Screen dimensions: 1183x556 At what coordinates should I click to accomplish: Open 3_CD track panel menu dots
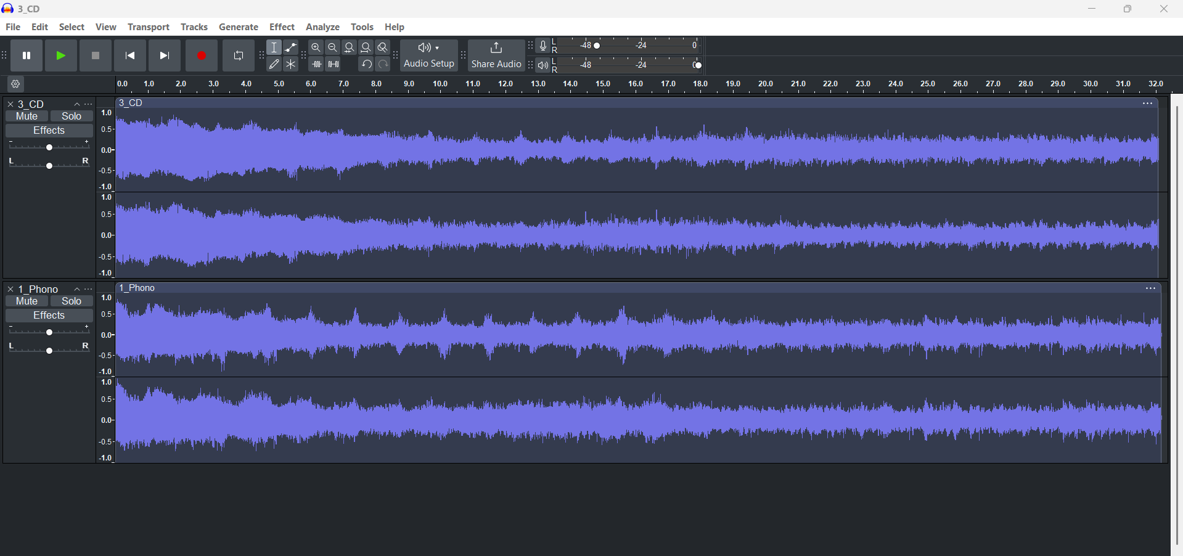tap(89, 105)
